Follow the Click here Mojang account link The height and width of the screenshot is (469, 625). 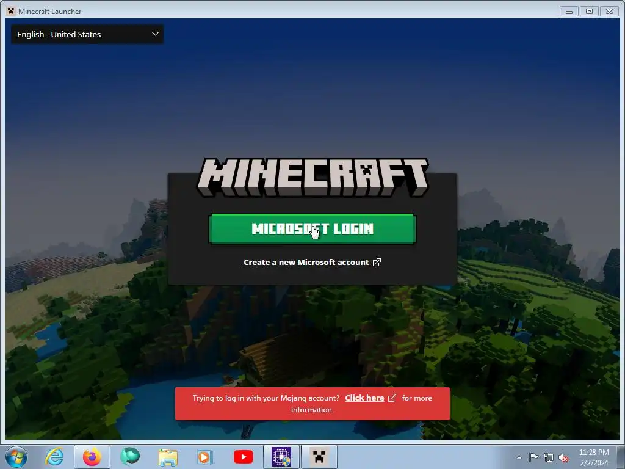(x=364, y=398)
